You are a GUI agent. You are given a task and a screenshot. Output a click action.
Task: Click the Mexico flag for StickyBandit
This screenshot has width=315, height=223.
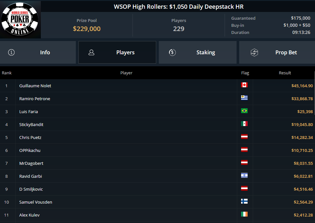click(244, 124)
